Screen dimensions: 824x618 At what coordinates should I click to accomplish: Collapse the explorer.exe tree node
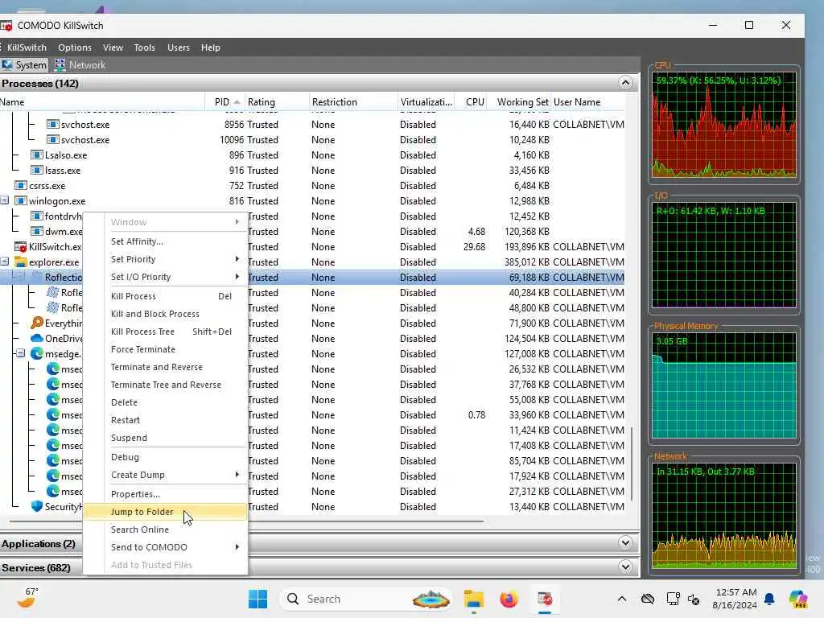click(x=5, y=262)
